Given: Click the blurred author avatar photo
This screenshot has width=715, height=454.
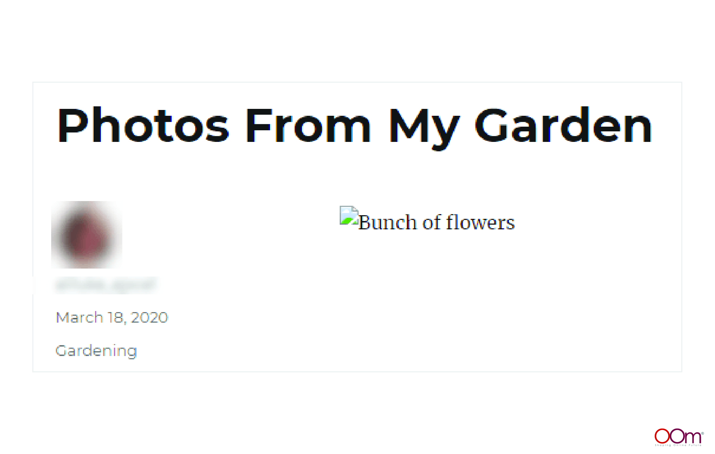Looking at the screenshot, I should [x=87, y=235].
